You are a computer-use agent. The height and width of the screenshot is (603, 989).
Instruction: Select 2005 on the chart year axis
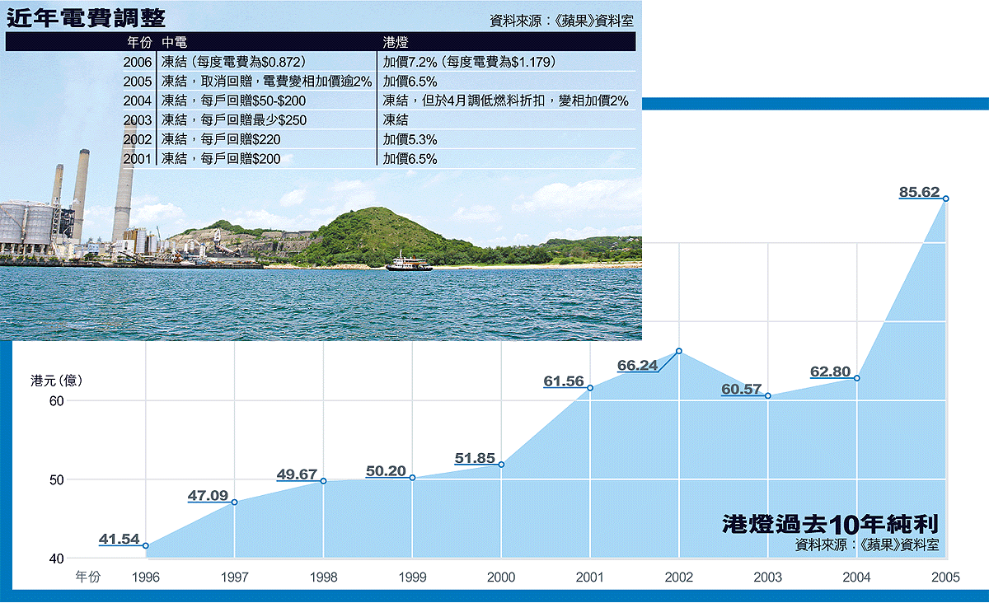(x=945, y=577)
